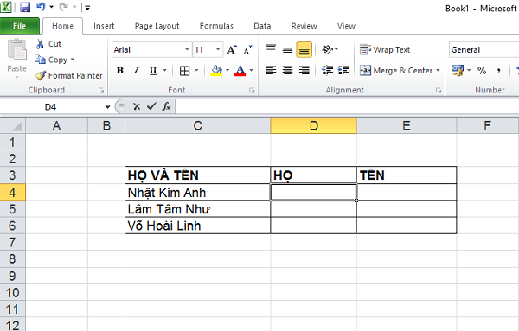
Task: Open the Review tab
Action: pyautogui.click(x=304, y=26)
